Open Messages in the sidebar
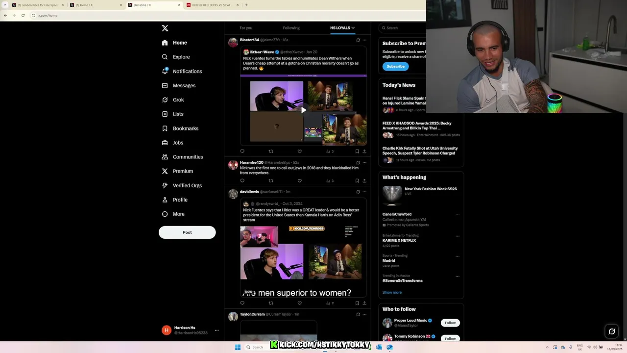 click(178, 85)
